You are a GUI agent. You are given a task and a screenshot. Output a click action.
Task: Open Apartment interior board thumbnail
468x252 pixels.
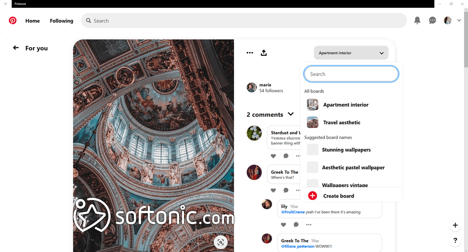pyautogui.click(x=312, y=104)
